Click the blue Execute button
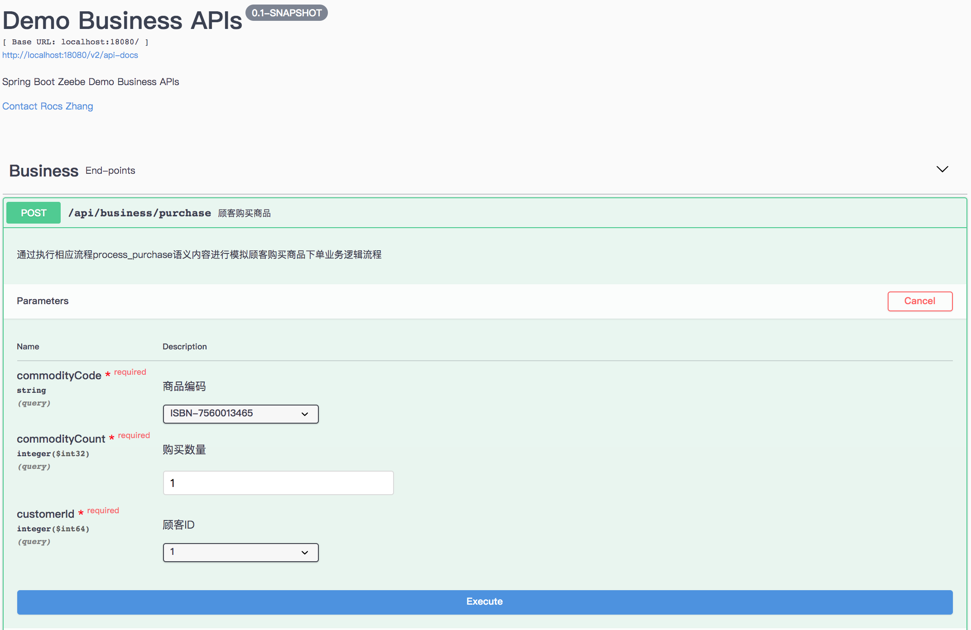971x630 pixels. click(x=485, y=601)
